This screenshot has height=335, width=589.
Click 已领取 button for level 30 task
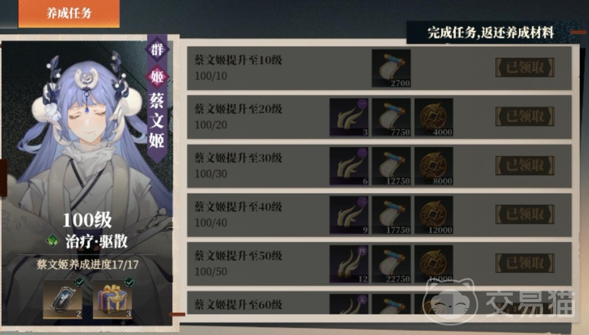click(525, 166)
